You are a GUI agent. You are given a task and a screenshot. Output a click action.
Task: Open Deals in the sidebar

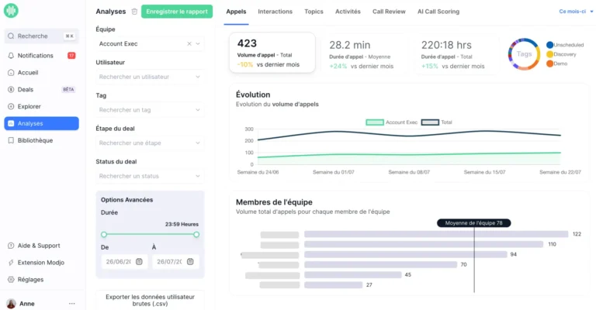41,90
